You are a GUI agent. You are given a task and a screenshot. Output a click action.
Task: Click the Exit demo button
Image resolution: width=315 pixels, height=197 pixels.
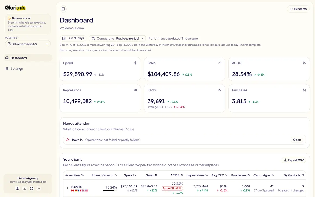298,9
